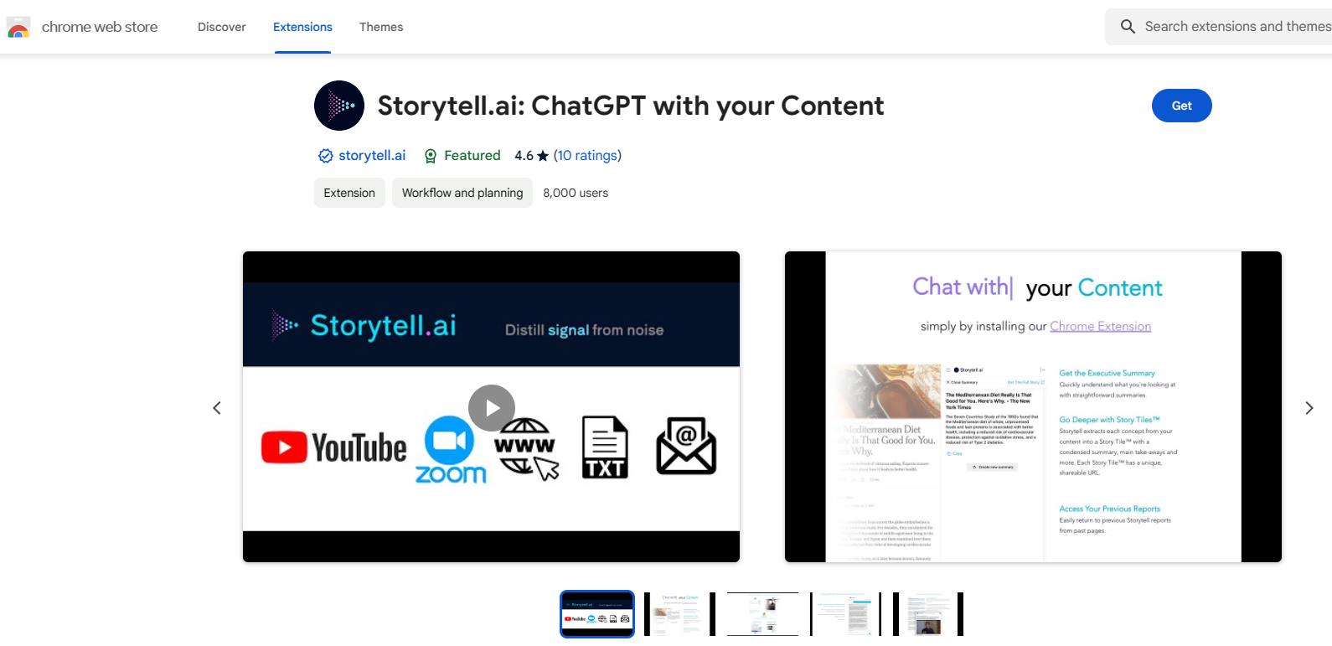Select the fifth carousel thumbnail

click(928, 614)
